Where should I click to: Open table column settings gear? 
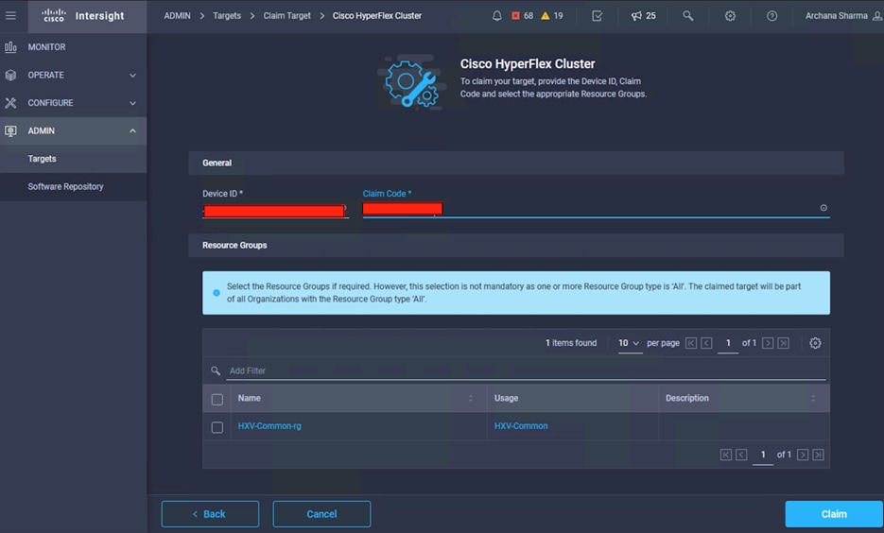[815, 343]
